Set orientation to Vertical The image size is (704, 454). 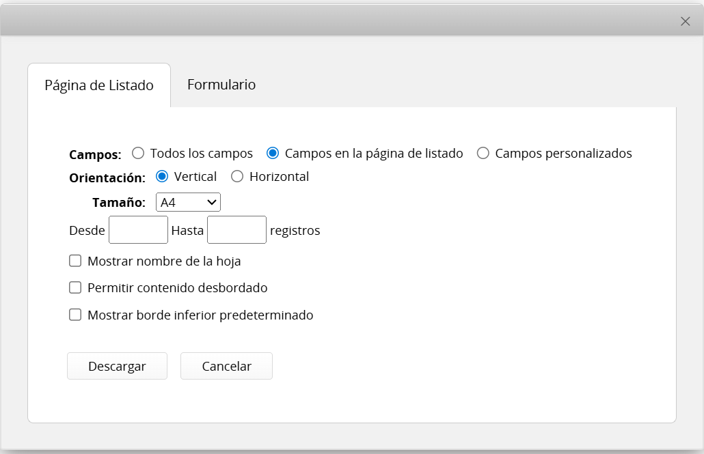(162, 177)
